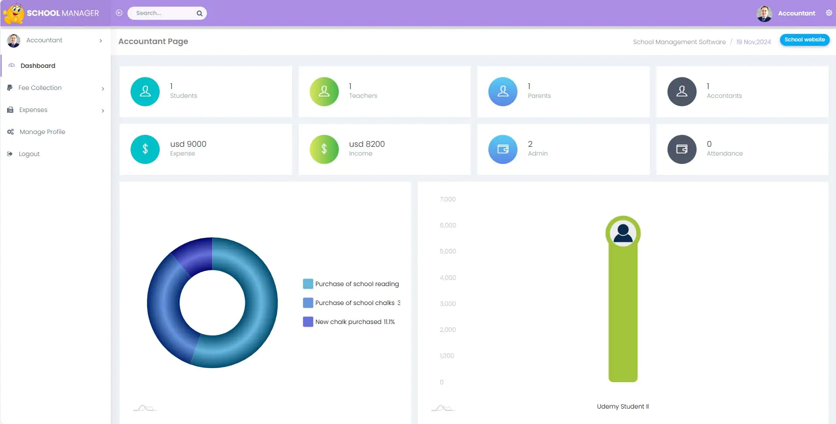Click the search magnifier icon
This screenshot has width=836, height=424.
tap(199, 13)
